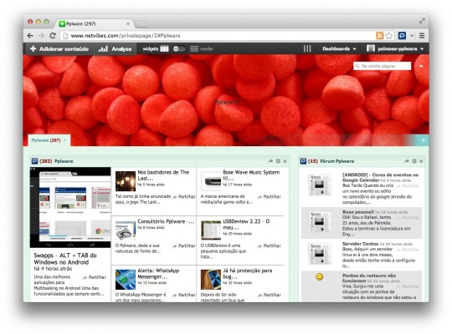
Task: Open the Analyze section
Action: pyautogui.click(x=115, y=49)
